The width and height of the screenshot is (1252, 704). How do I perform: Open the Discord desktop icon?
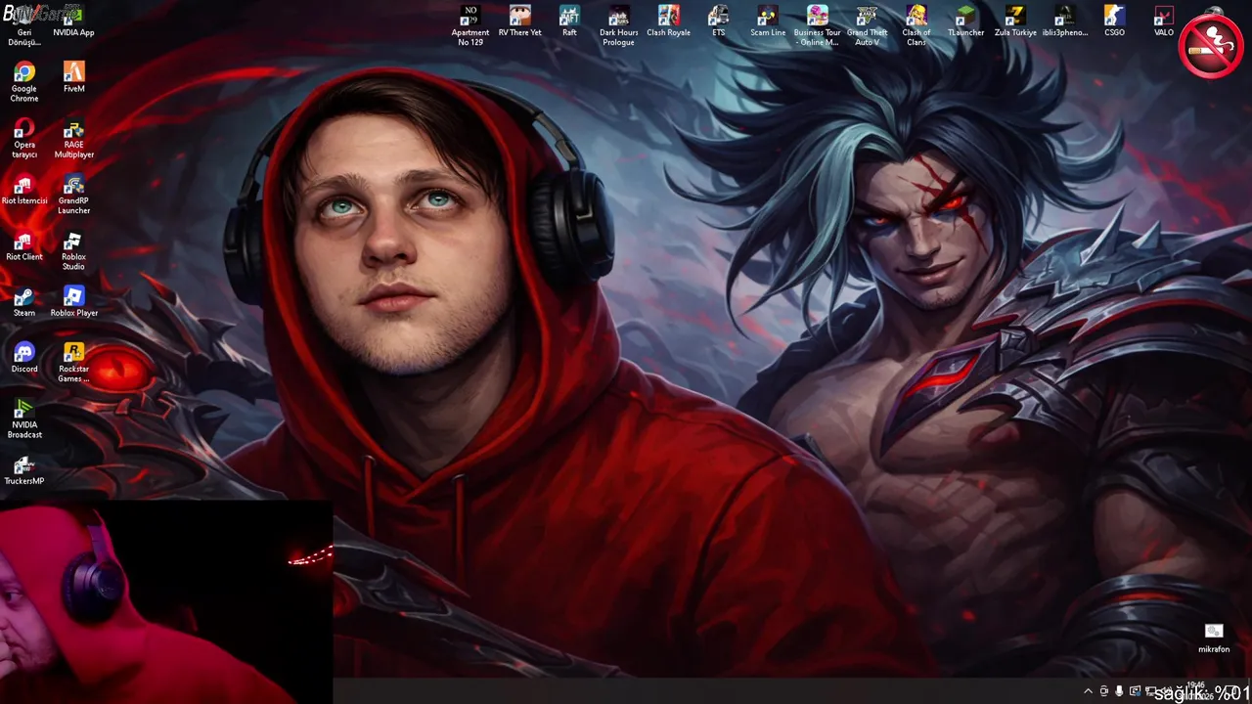[24, 358]
